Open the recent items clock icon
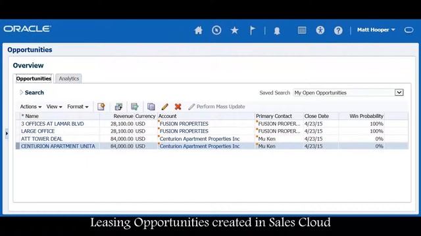Viewport: 421px width, 236px height. (216, 30)
